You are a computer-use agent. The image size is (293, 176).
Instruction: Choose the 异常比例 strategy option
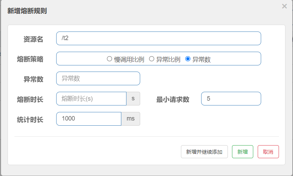click(x=151, y=59)
